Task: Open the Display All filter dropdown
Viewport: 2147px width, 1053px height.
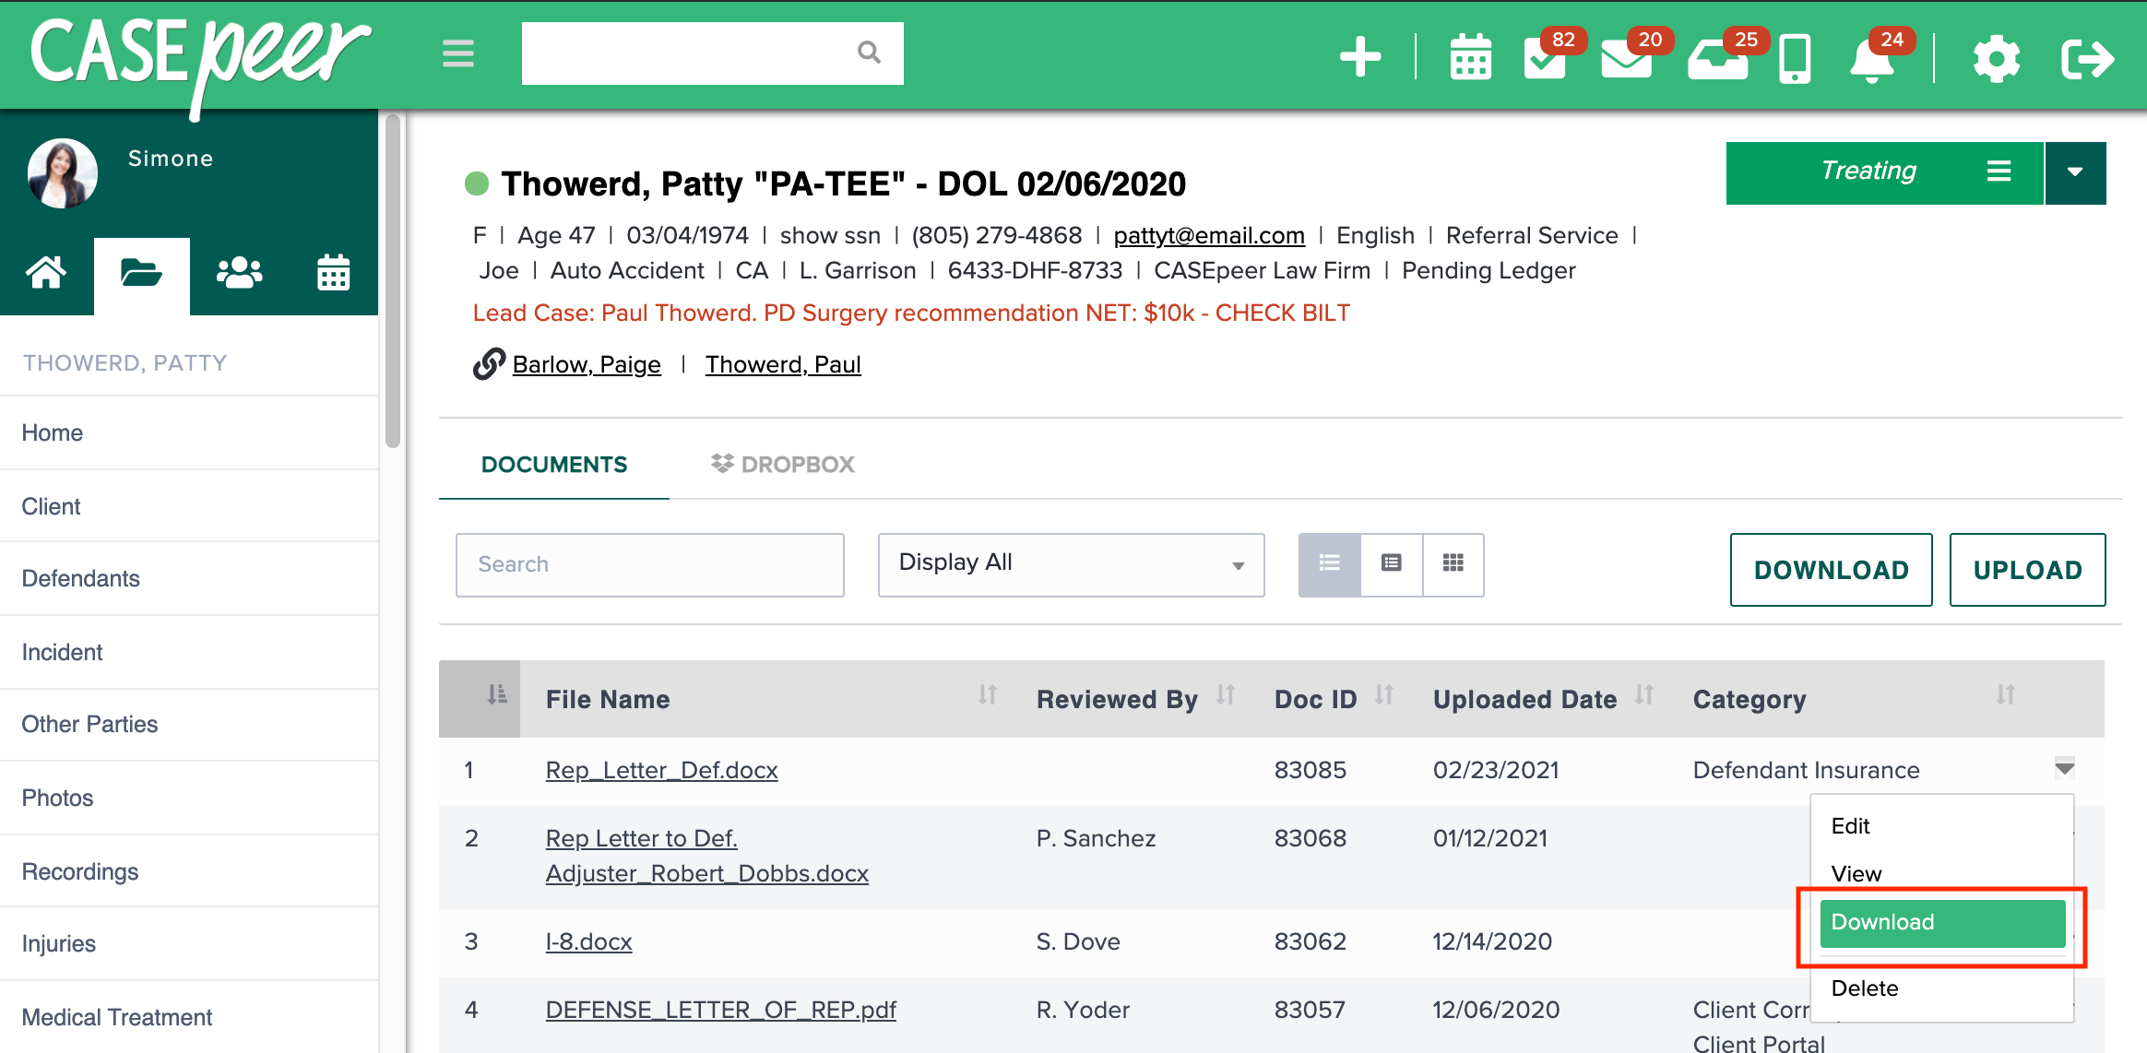Action: point(1070,563)
